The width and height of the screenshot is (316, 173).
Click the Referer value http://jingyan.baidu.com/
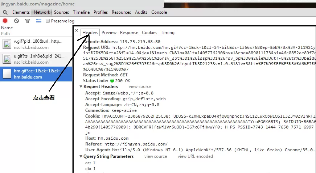point(136,144)
